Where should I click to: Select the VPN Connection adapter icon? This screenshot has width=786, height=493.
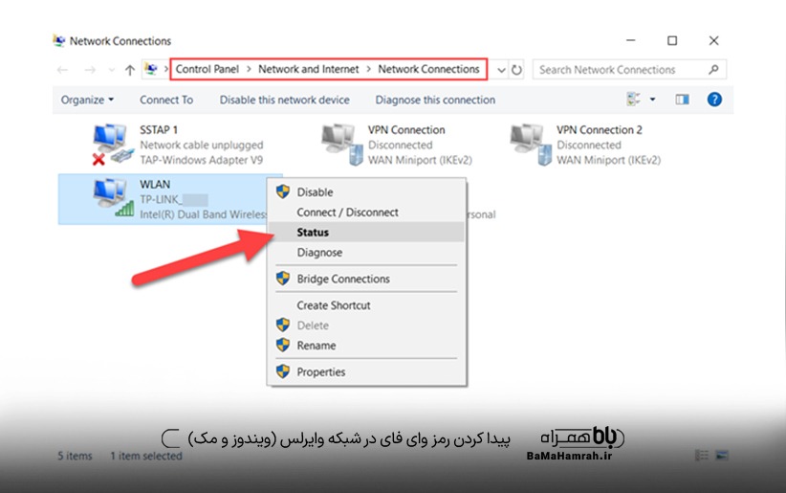342,145
